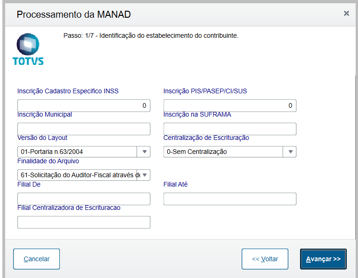Expand the Versão do Layout dropdown arrow
Screen dimensions: 358x278
coord(144,152)
